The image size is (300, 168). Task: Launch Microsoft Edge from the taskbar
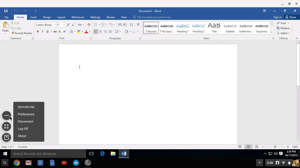click(x=102, y=154)
